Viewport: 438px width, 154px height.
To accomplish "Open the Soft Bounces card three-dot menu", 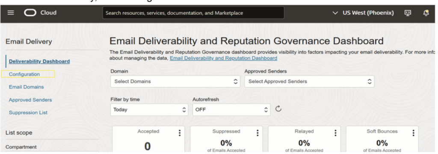I will tap(414, 133).
